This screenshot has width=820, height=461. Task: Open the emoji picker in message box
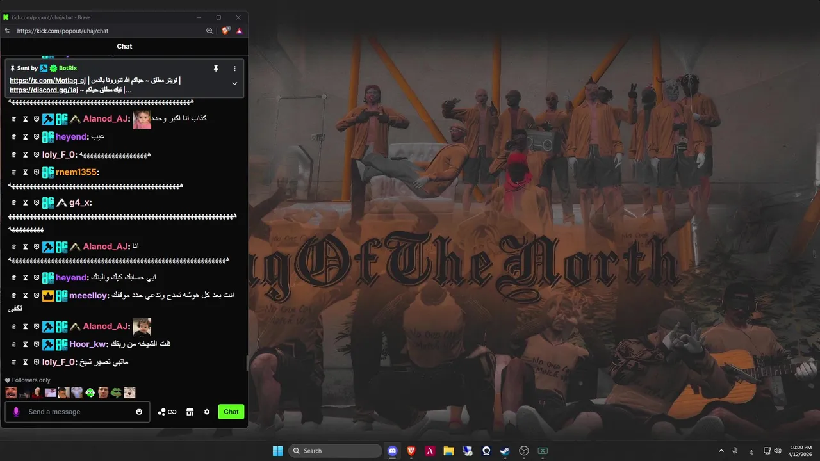[139, 412]
